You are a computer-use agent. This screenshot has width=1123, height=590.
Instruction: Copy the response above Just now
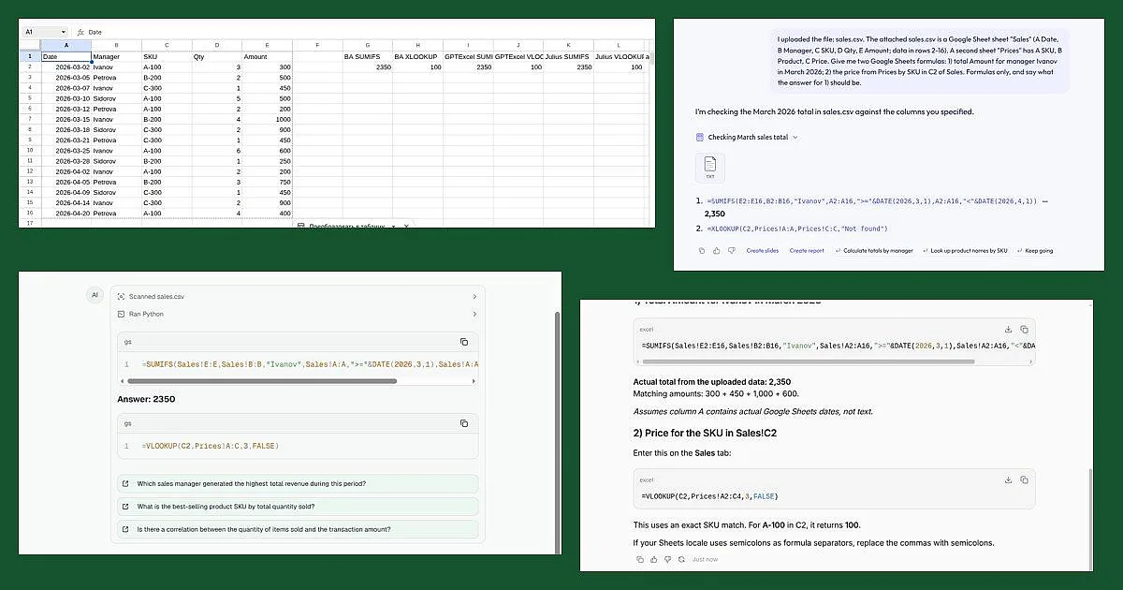pos(639,559)
